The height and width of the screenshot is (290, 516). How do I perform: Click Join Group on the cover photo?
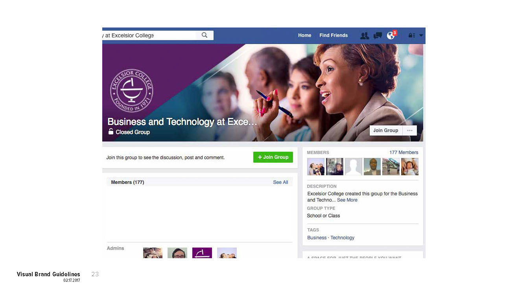tap(386, 130)
